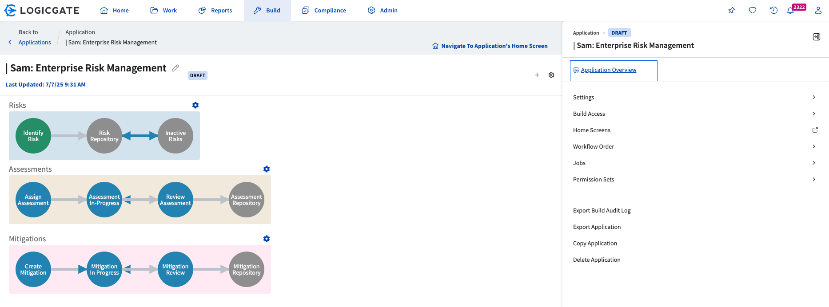
Task: Open notifications bell with 2322 badge
Action: pyautogui.click(x=791, y=11)
